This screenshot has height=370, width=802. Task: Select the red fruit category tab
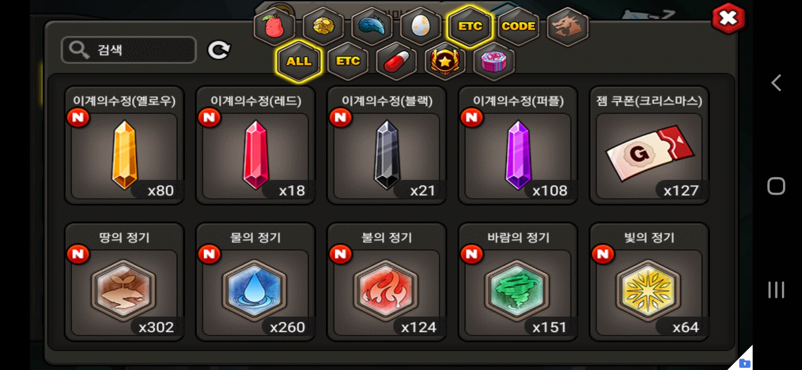pyautogui.click(x=275, y=27)
